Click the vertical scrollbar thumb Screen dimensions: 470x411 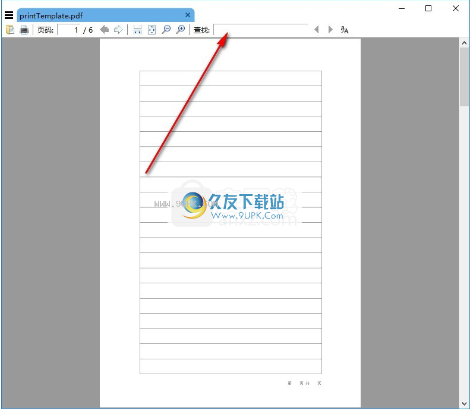[464, 77]
